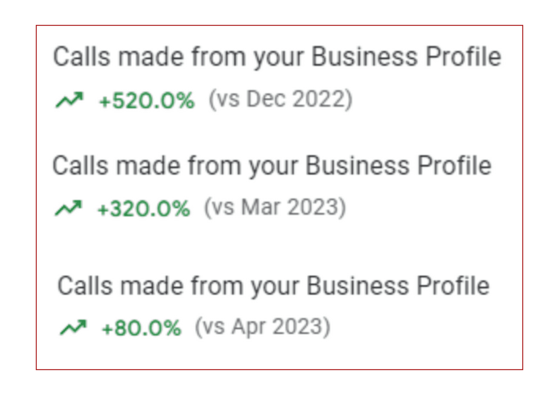Screen dimensions: 559x395
Task: Click "Calls" in the heading over +320.0%
Action: point(80,166)
